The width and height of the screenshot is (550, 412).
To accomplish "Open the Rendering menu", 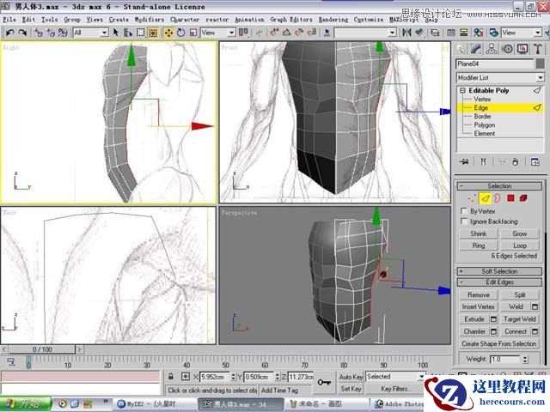I will (x=333, y=19).
